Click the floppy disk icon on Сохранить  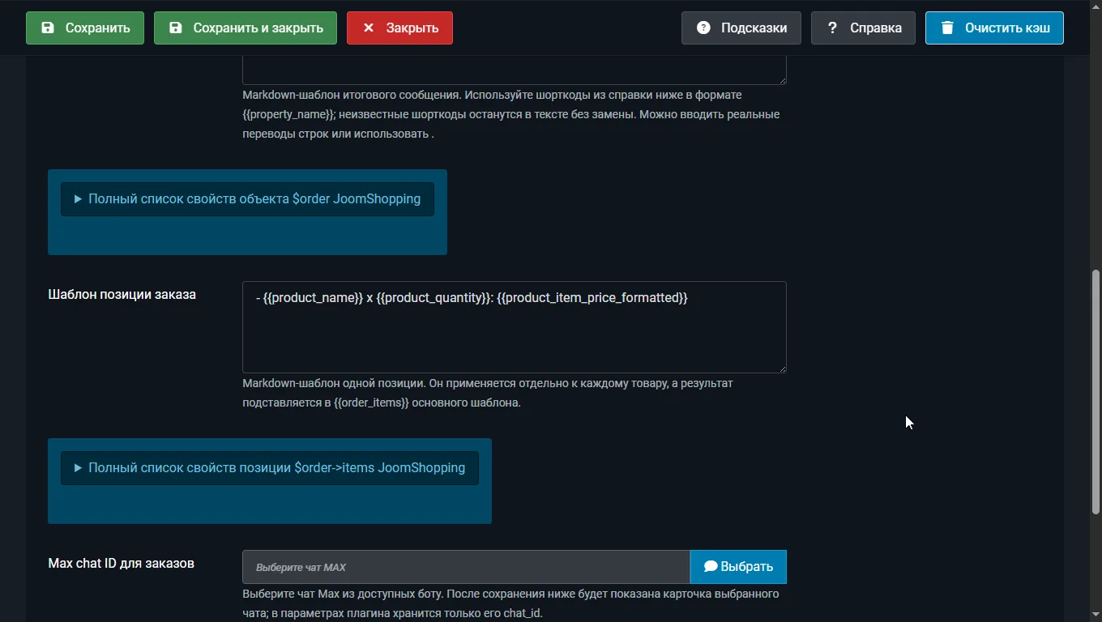point(48,28)
